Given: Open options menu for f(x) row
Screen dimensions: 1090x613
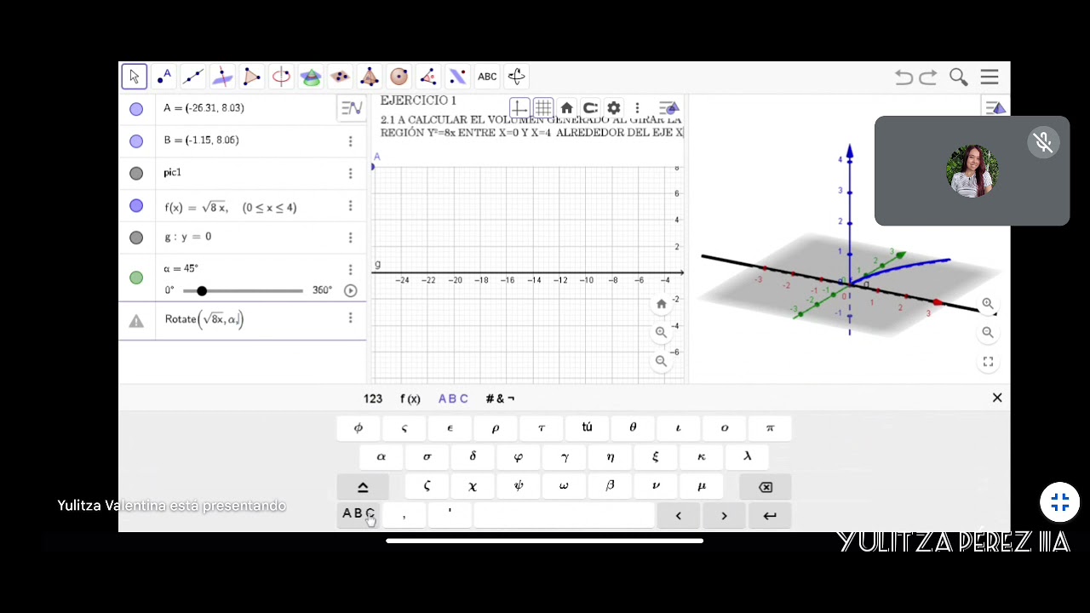Looking at the screenshot, I should pos(350,206).
